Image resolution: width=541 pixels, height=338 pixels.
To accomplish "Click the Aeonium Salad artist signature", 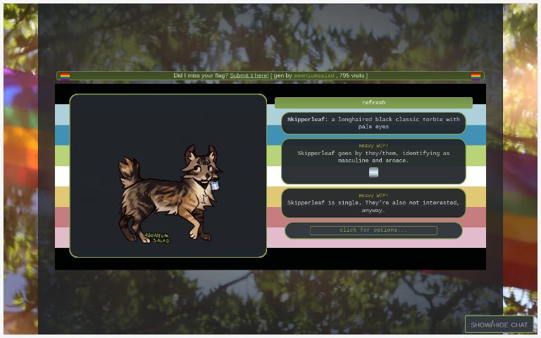I will [156, 238].
